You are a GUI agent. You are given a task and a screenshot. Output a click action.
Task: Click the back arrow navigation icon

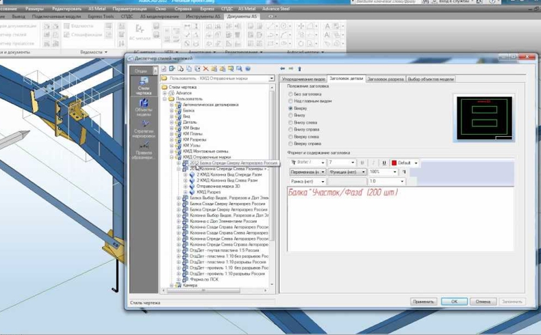(283, 69)
